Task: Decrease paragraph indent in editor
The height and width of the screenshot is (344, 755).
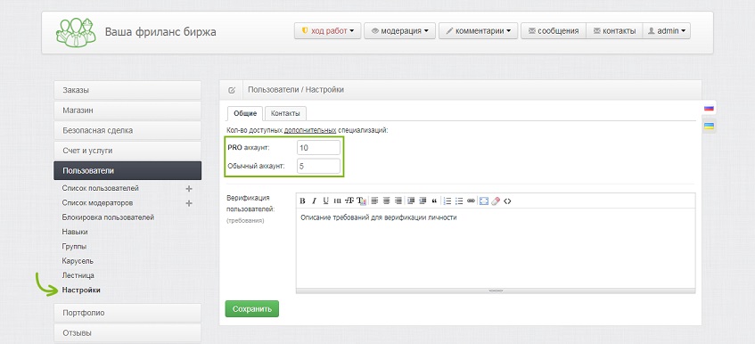Action: 423,201
